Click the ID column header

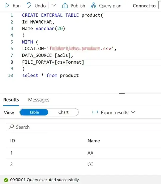coord(13,141)
